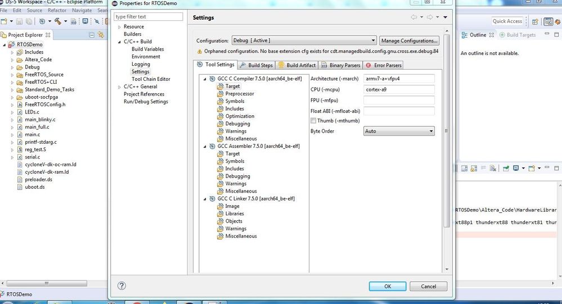Viewport: 562px width, 304px height.
Task: Open Optimization settings in tool tree
Action: point(236,116)
